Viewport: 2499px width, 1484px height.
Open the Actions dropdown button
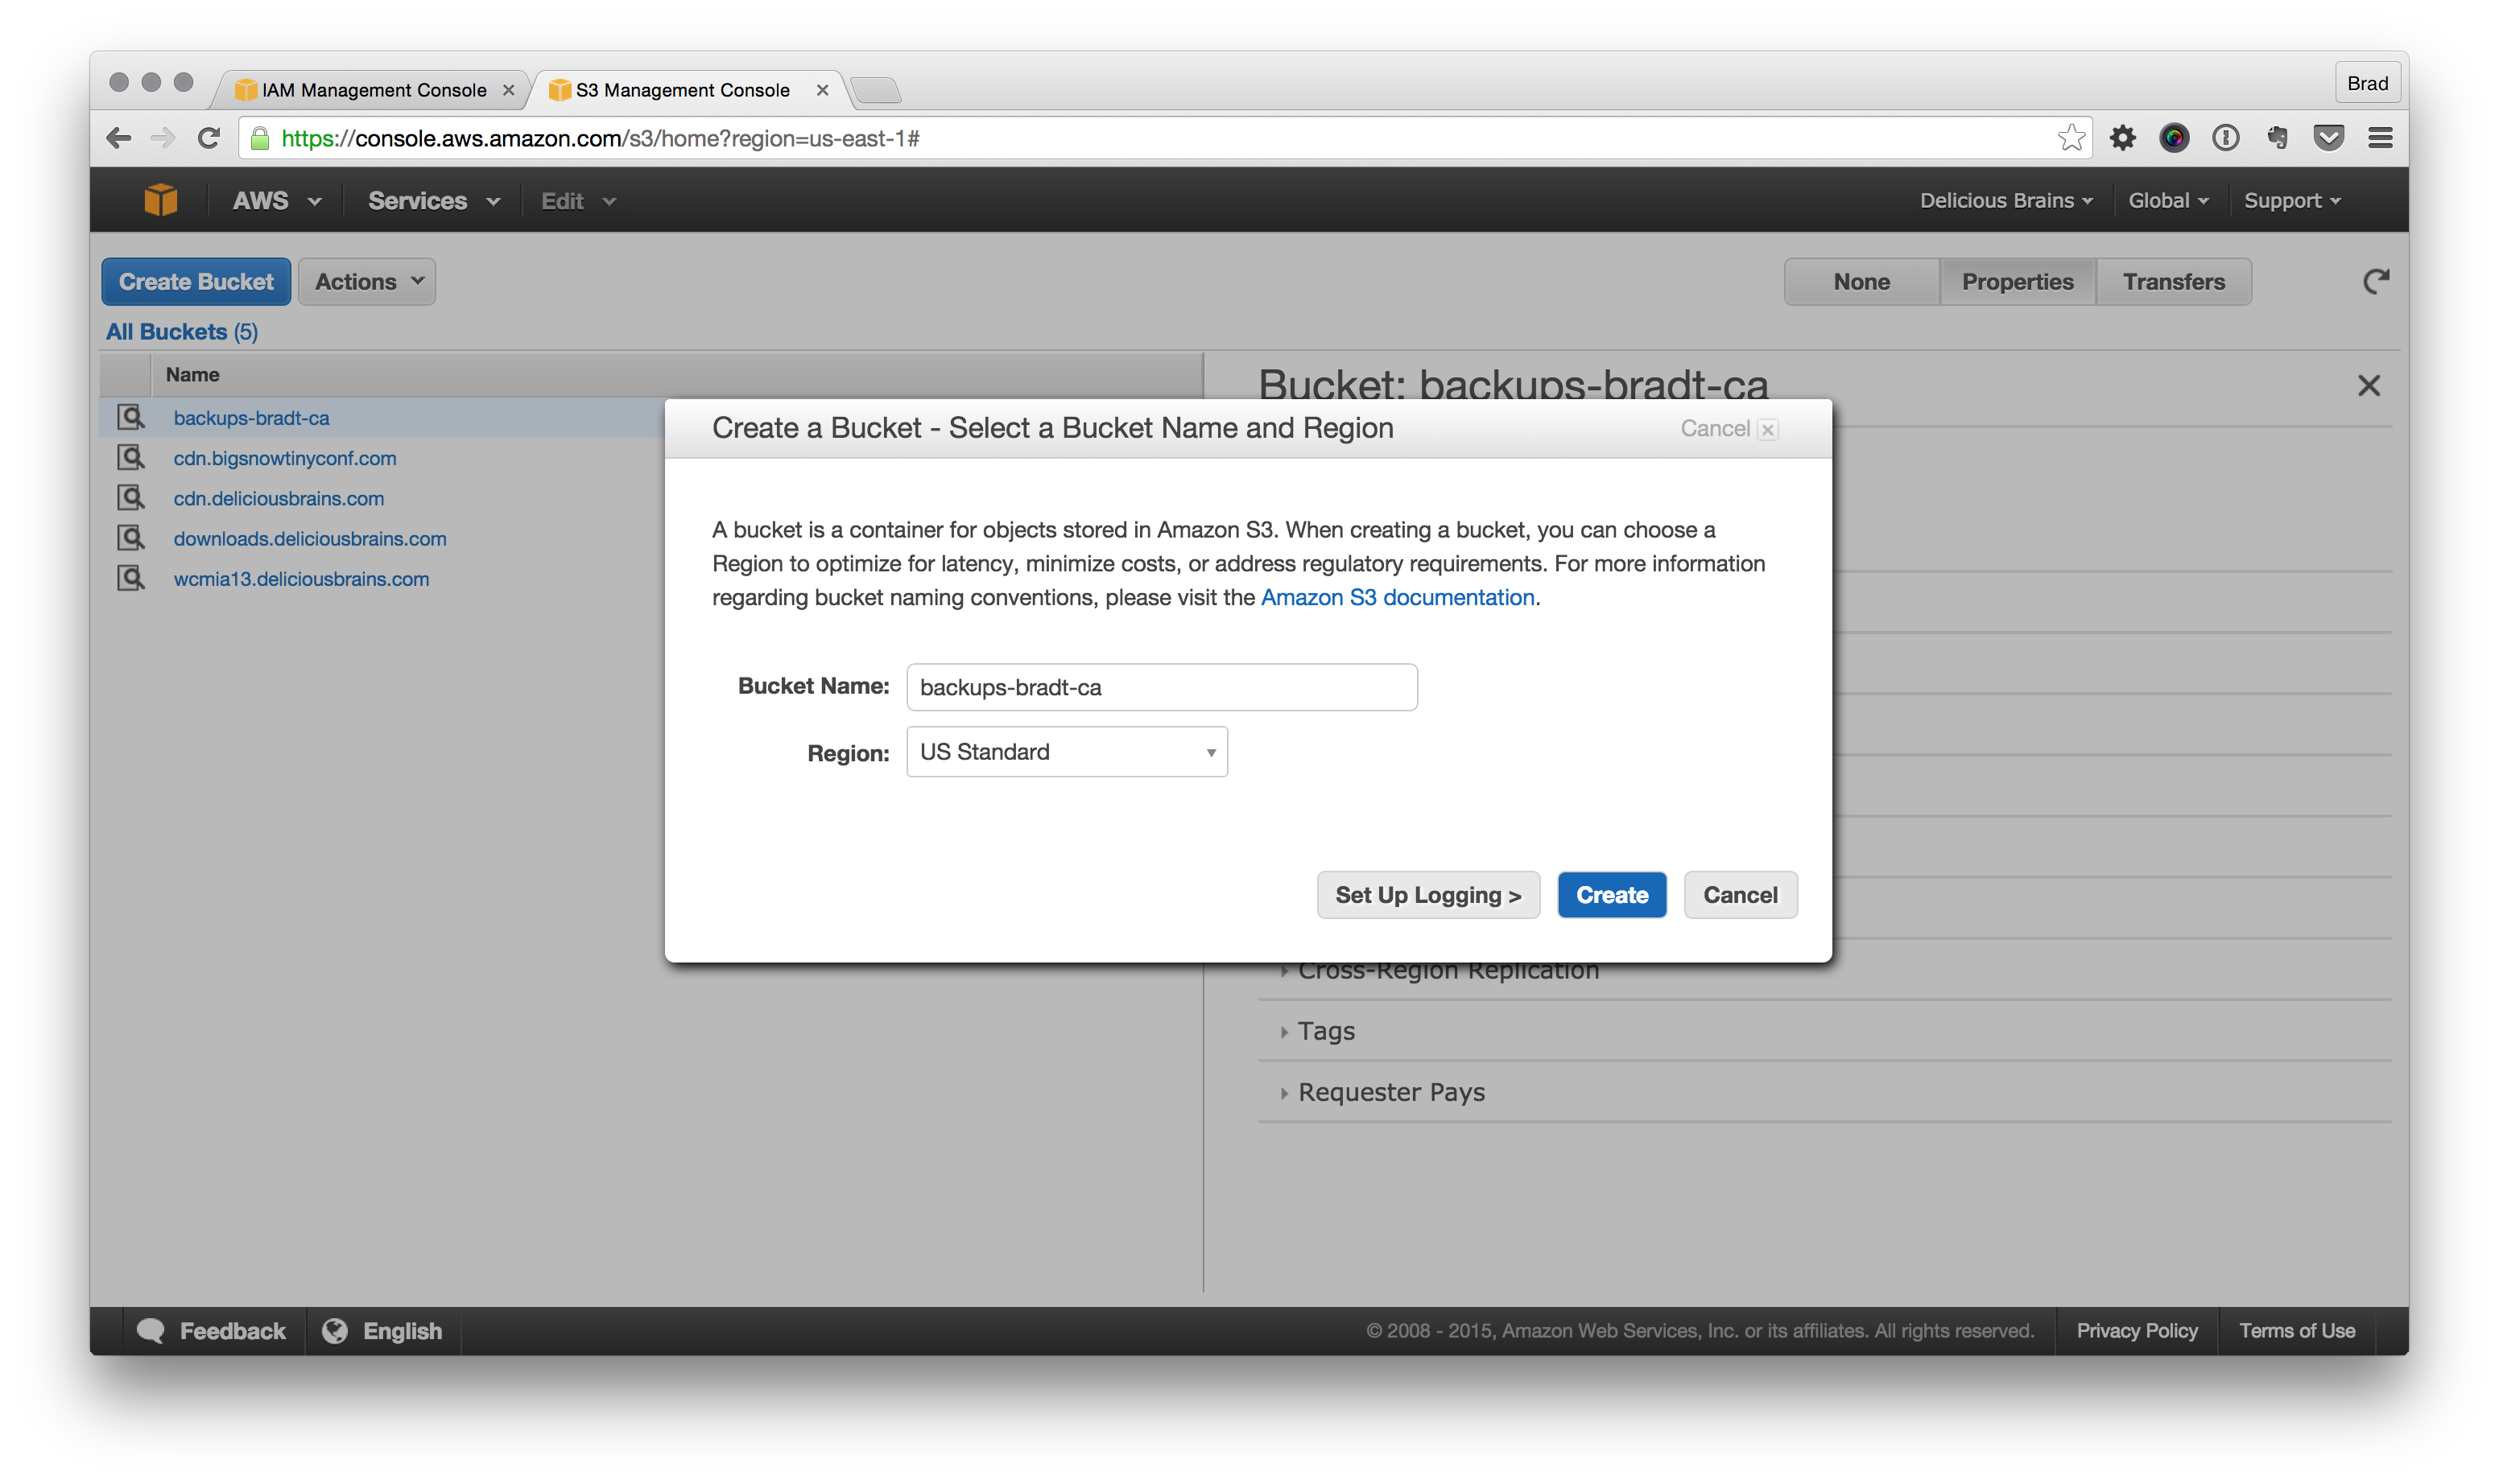coord(367,281)
